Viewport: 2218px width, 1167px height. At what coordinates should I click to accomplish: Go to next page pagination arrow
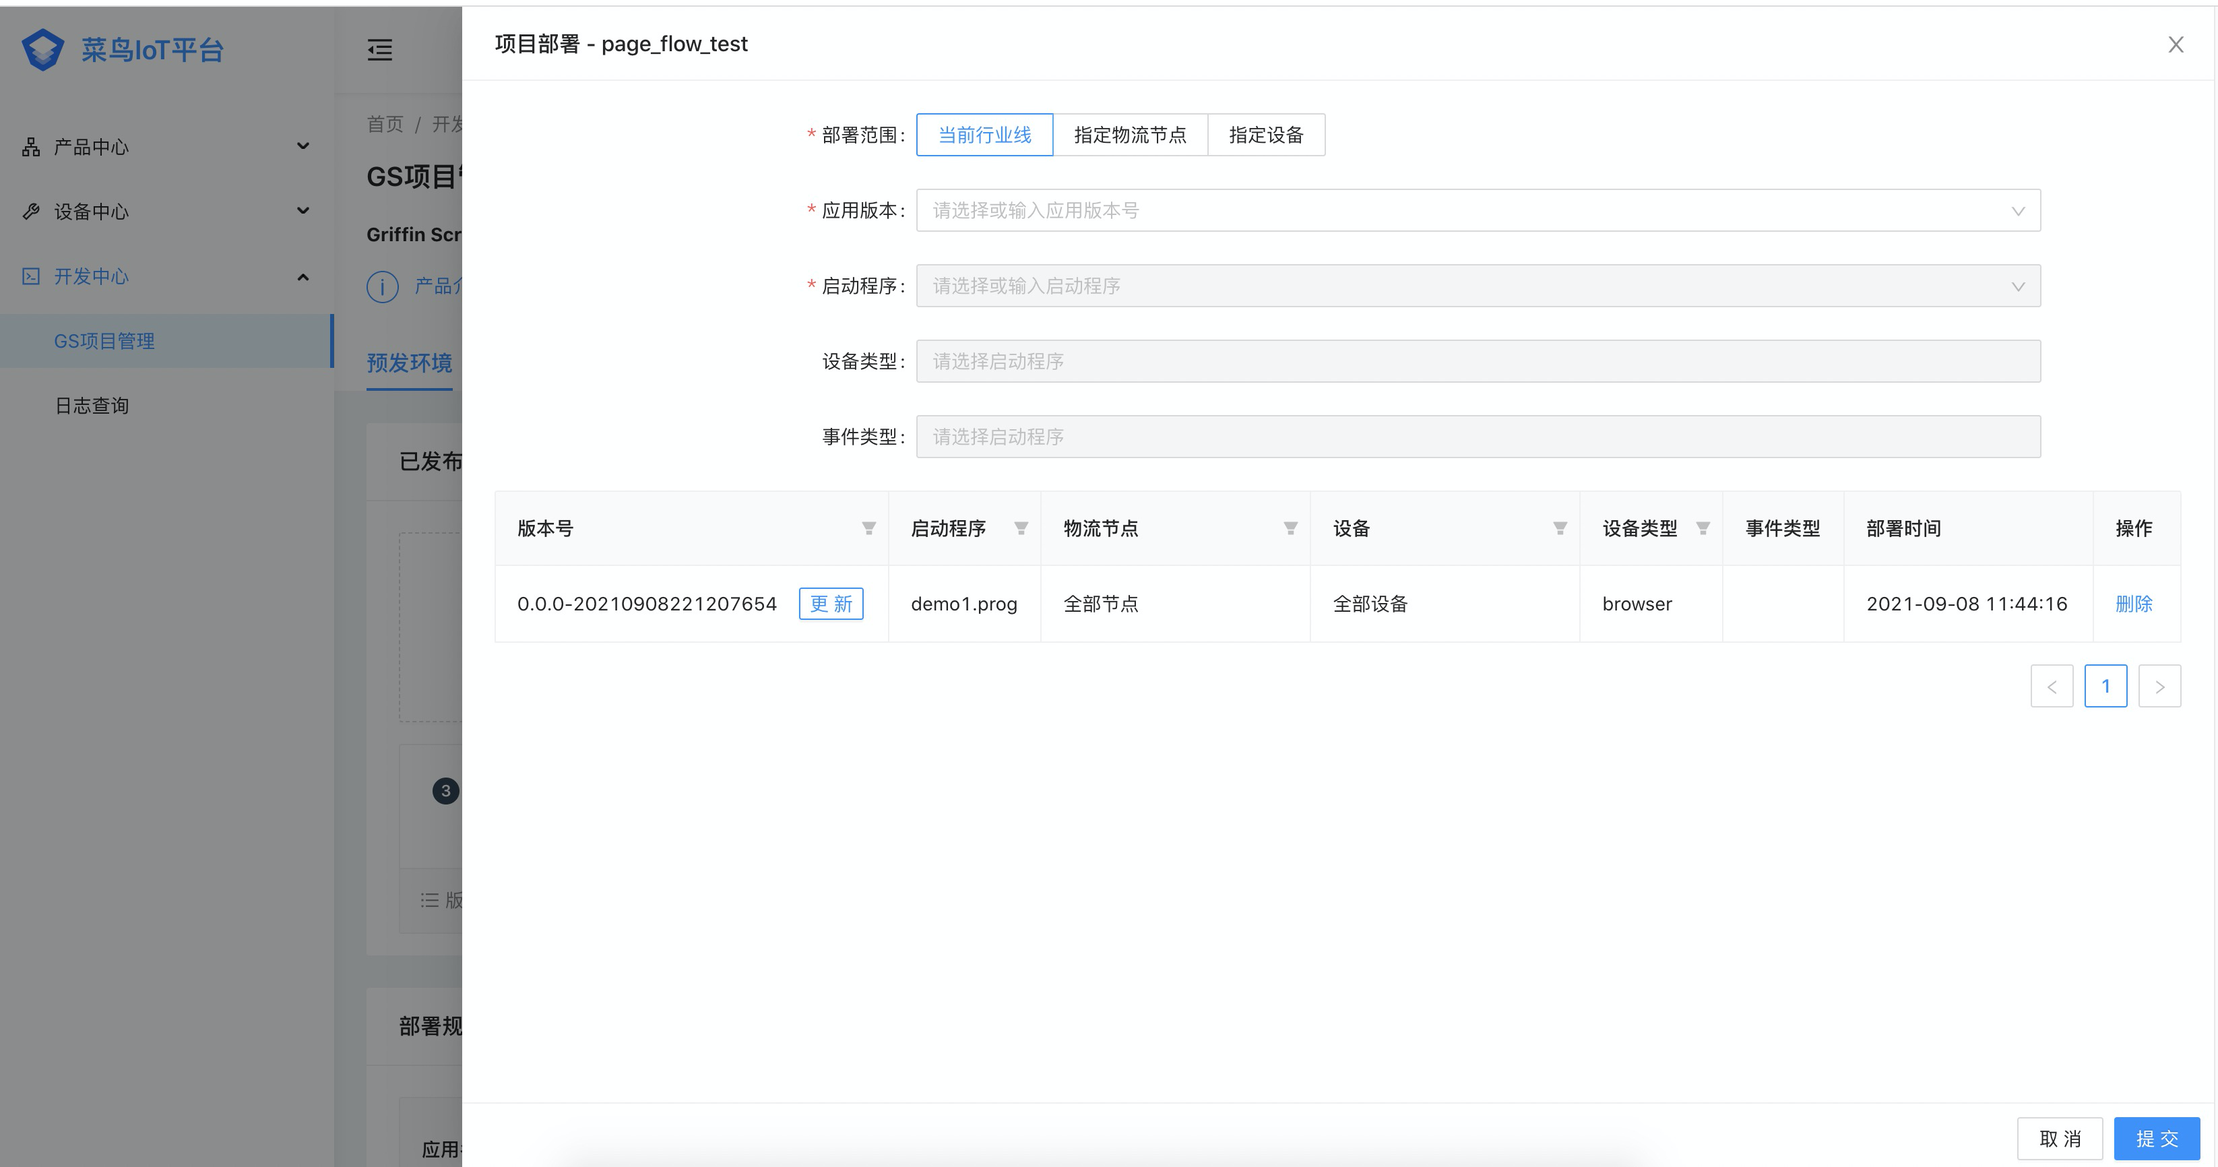click(2159, 687)
